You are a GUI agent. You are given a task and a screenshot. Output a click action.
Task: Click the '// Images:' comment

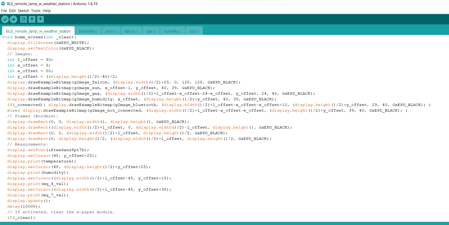pyautogui.click(x=20, y=54)
